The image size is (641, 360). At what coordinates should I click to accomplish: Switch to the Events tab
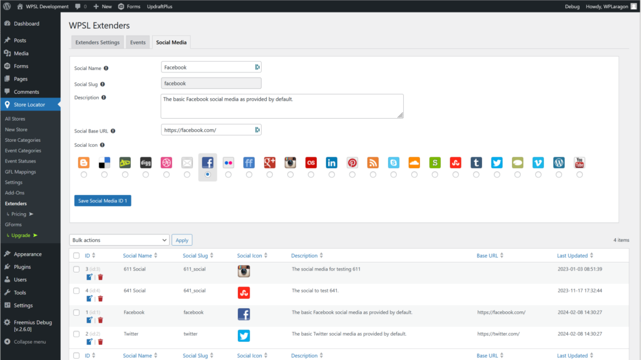[138, 42]
